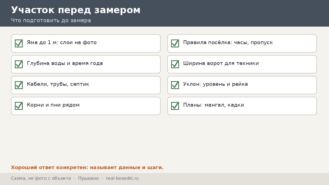The width and height of the screenshot is (329, 185).
Task: Click the text 'Уклон: уровень и рейка'
Action: point(215,84)
